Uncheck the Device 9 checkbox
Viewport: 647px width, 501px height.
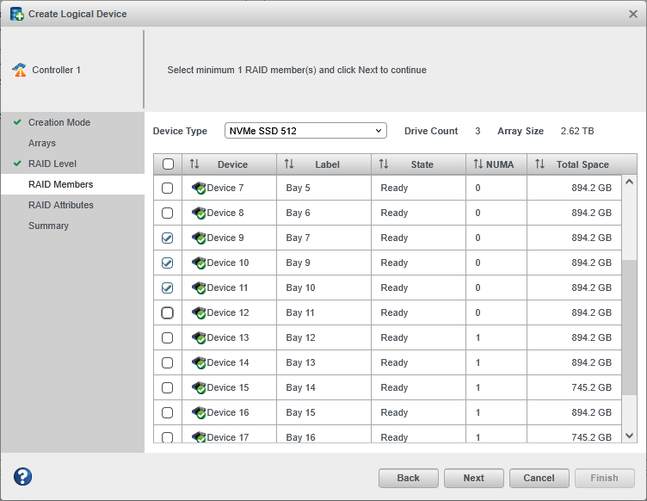pyautogui.click(x=168, y=238)
